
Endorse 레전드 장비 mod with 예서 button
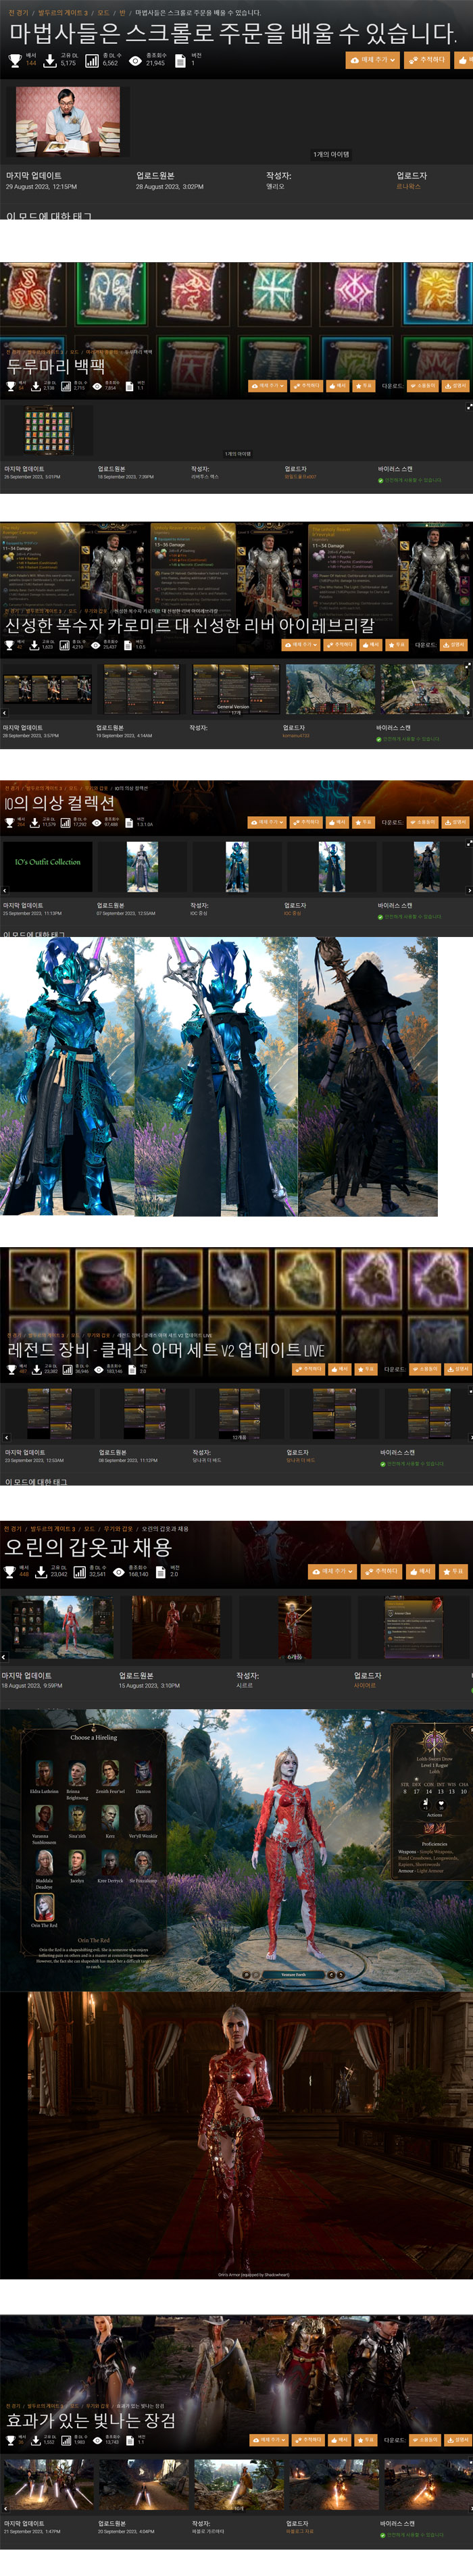click(341, 1369)
